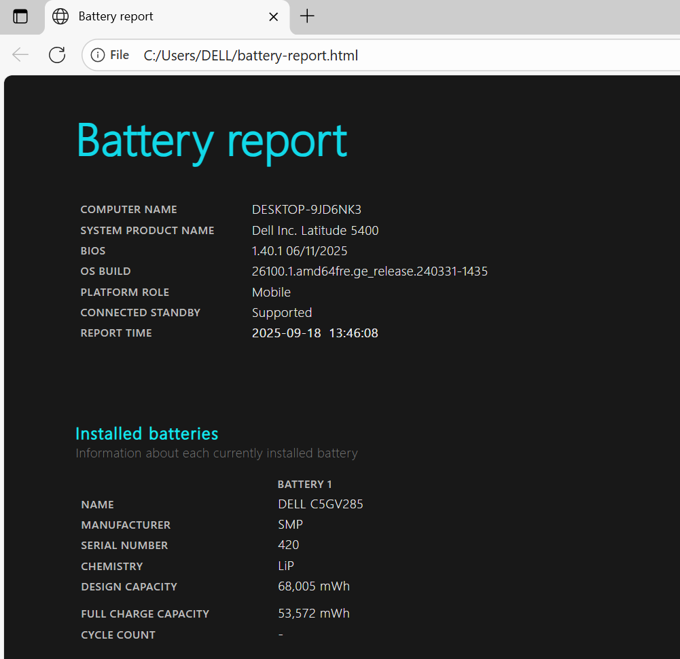Click the File label in address bar

pos(120,55)
